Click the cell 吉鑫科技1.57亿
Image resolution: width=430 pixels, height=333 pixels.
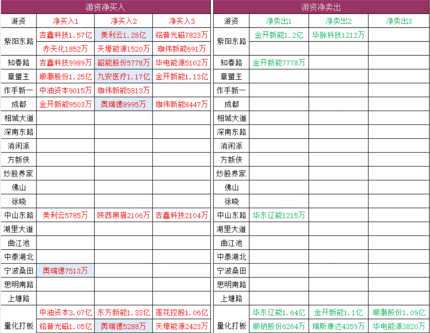66,35
